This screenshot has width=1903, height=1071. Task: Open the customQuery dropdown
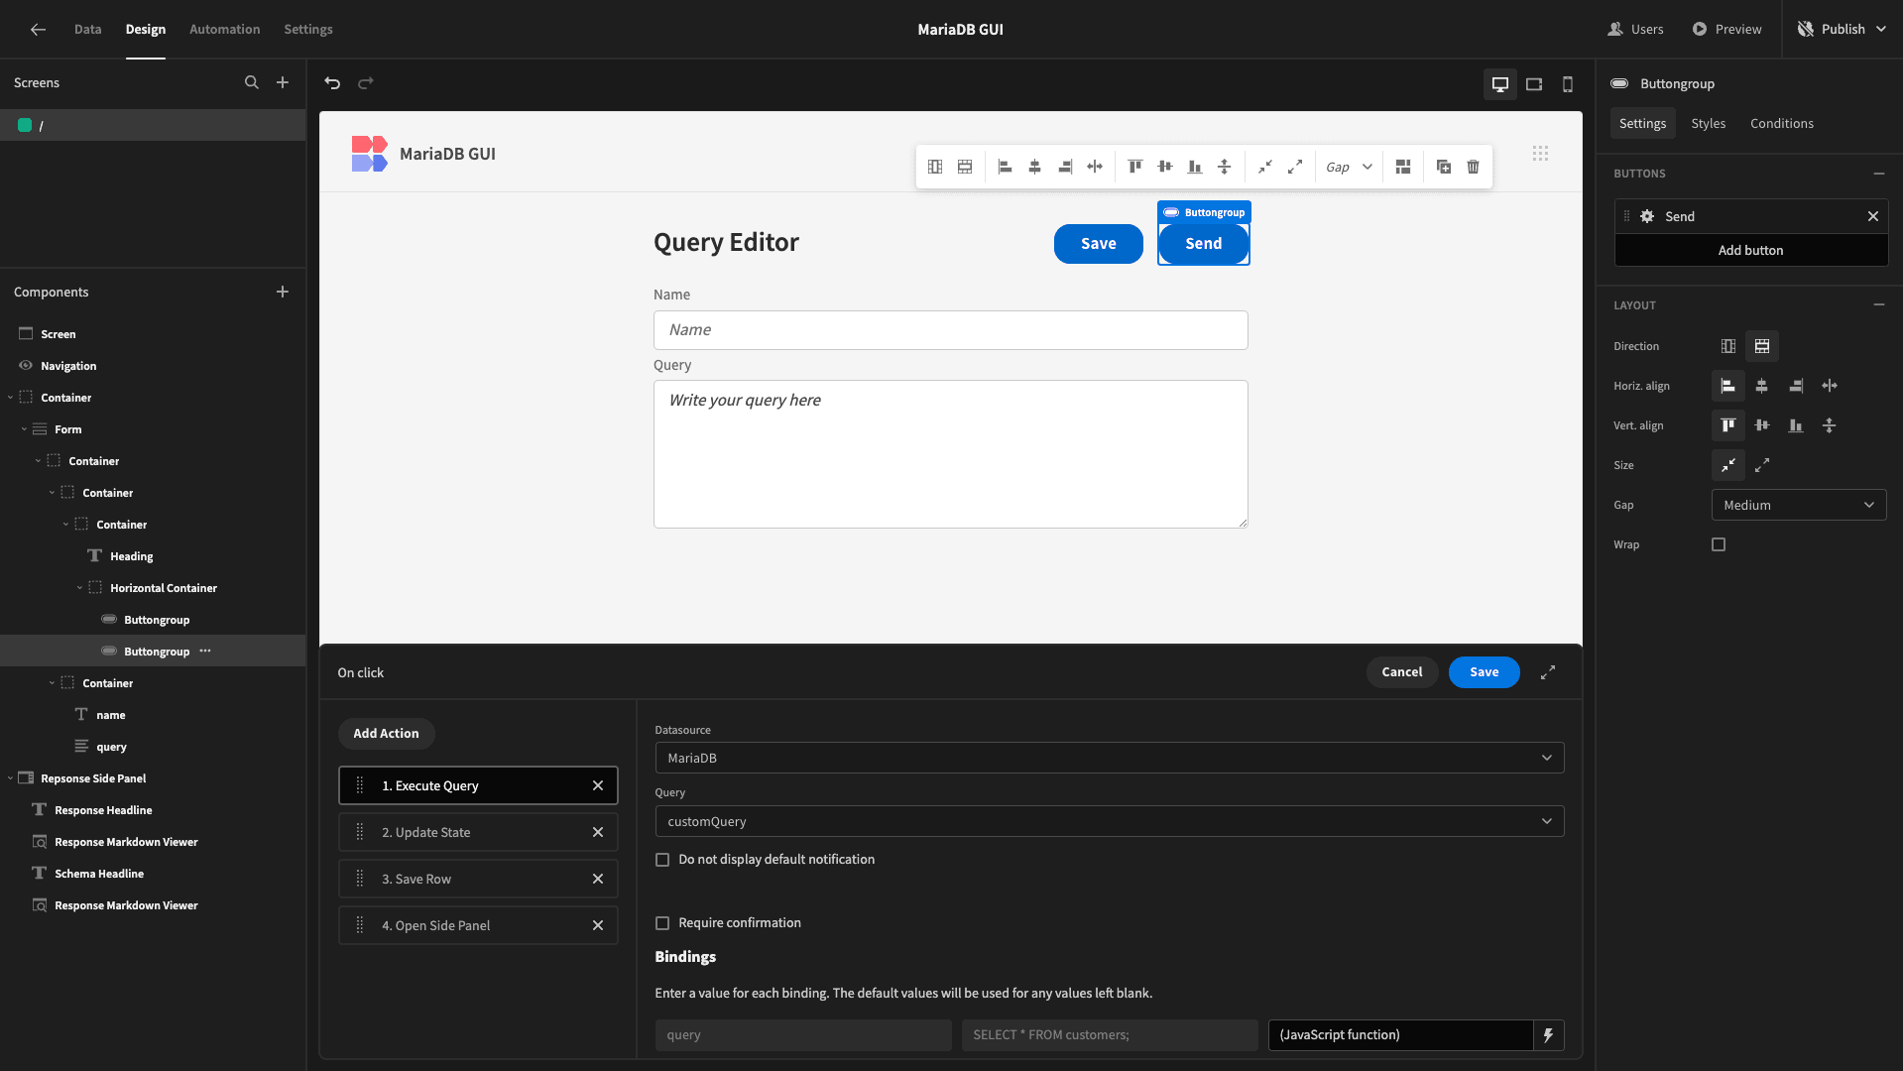1110,821
